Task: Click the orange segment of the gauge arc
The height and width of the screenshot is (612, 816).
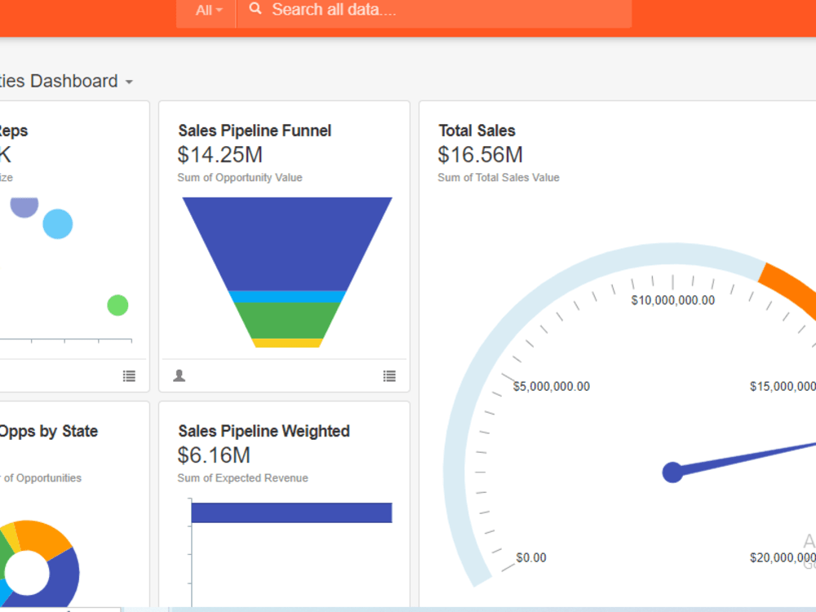Action: (791, 290)
